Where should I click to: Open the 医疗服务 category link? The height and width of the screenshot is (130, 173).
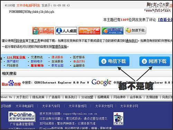79,57
